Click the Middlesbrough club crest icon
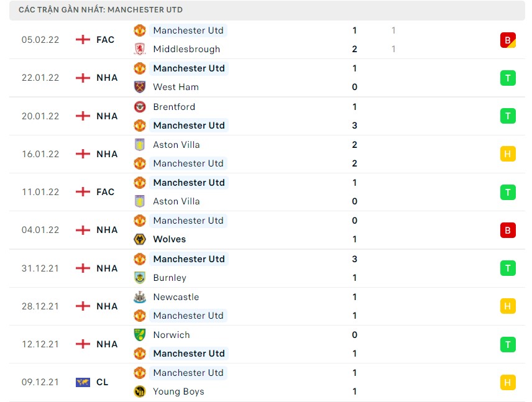This screenshot has width=532, height=402. [140, 49]
